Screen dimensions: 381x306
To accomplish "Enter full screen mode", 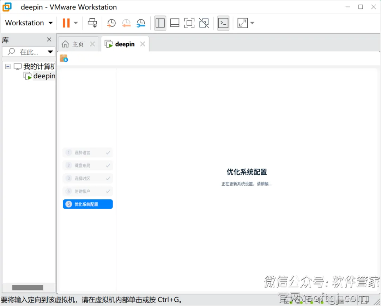I will tap(189, 23).
